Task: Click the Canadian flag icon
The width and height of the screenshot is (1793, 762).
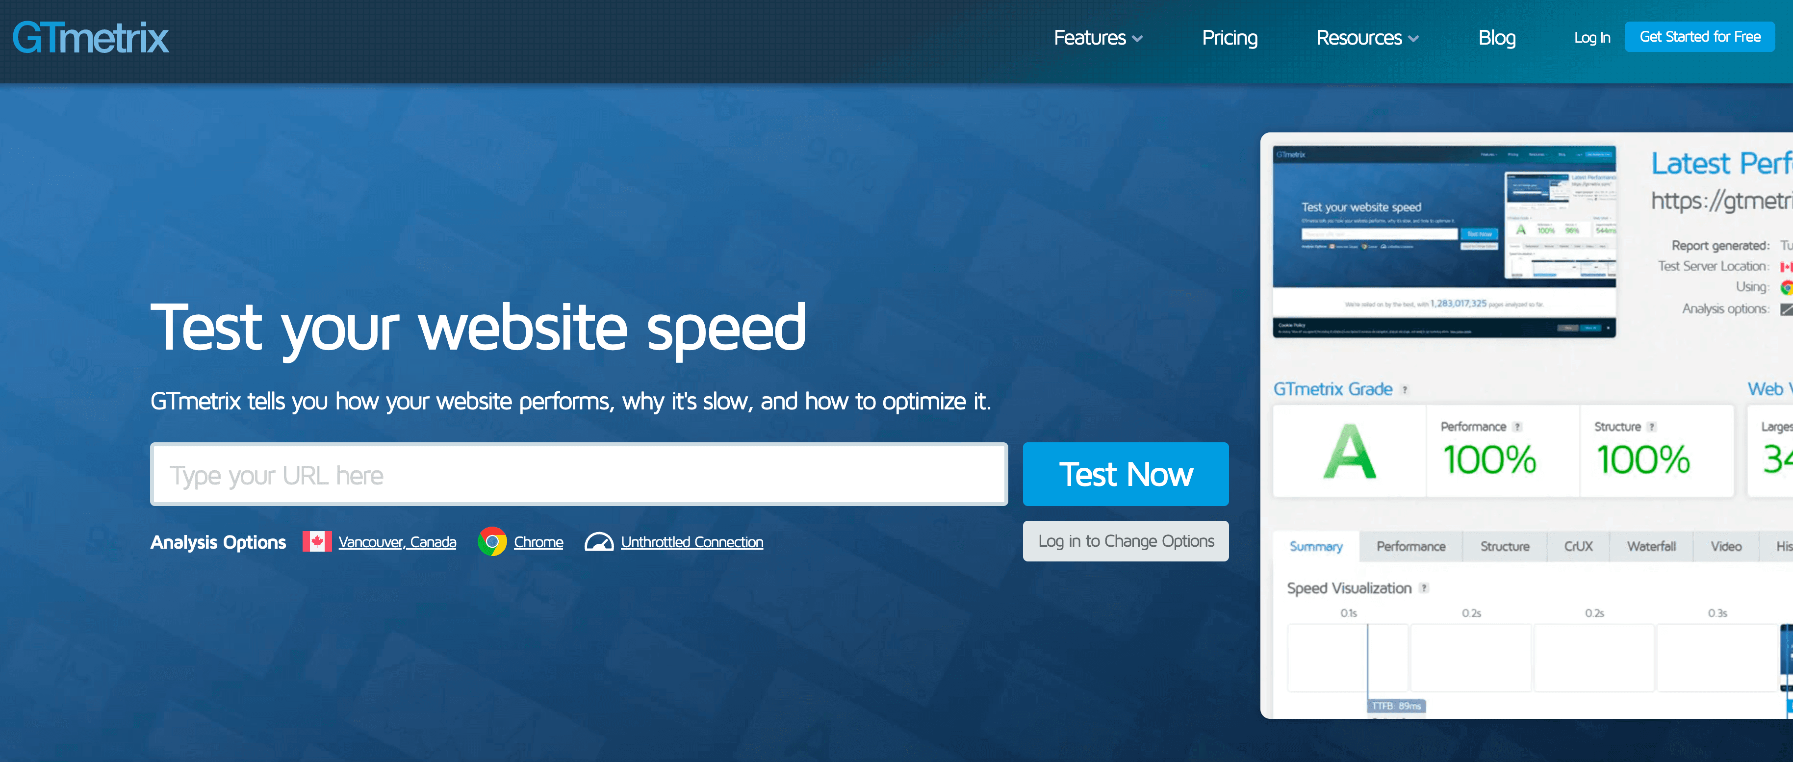Action: pyautogui.click(x=317, y=541)
